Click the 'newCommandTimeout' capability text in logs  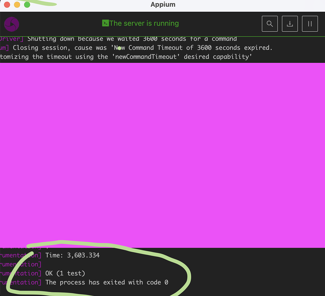(146, 56)
